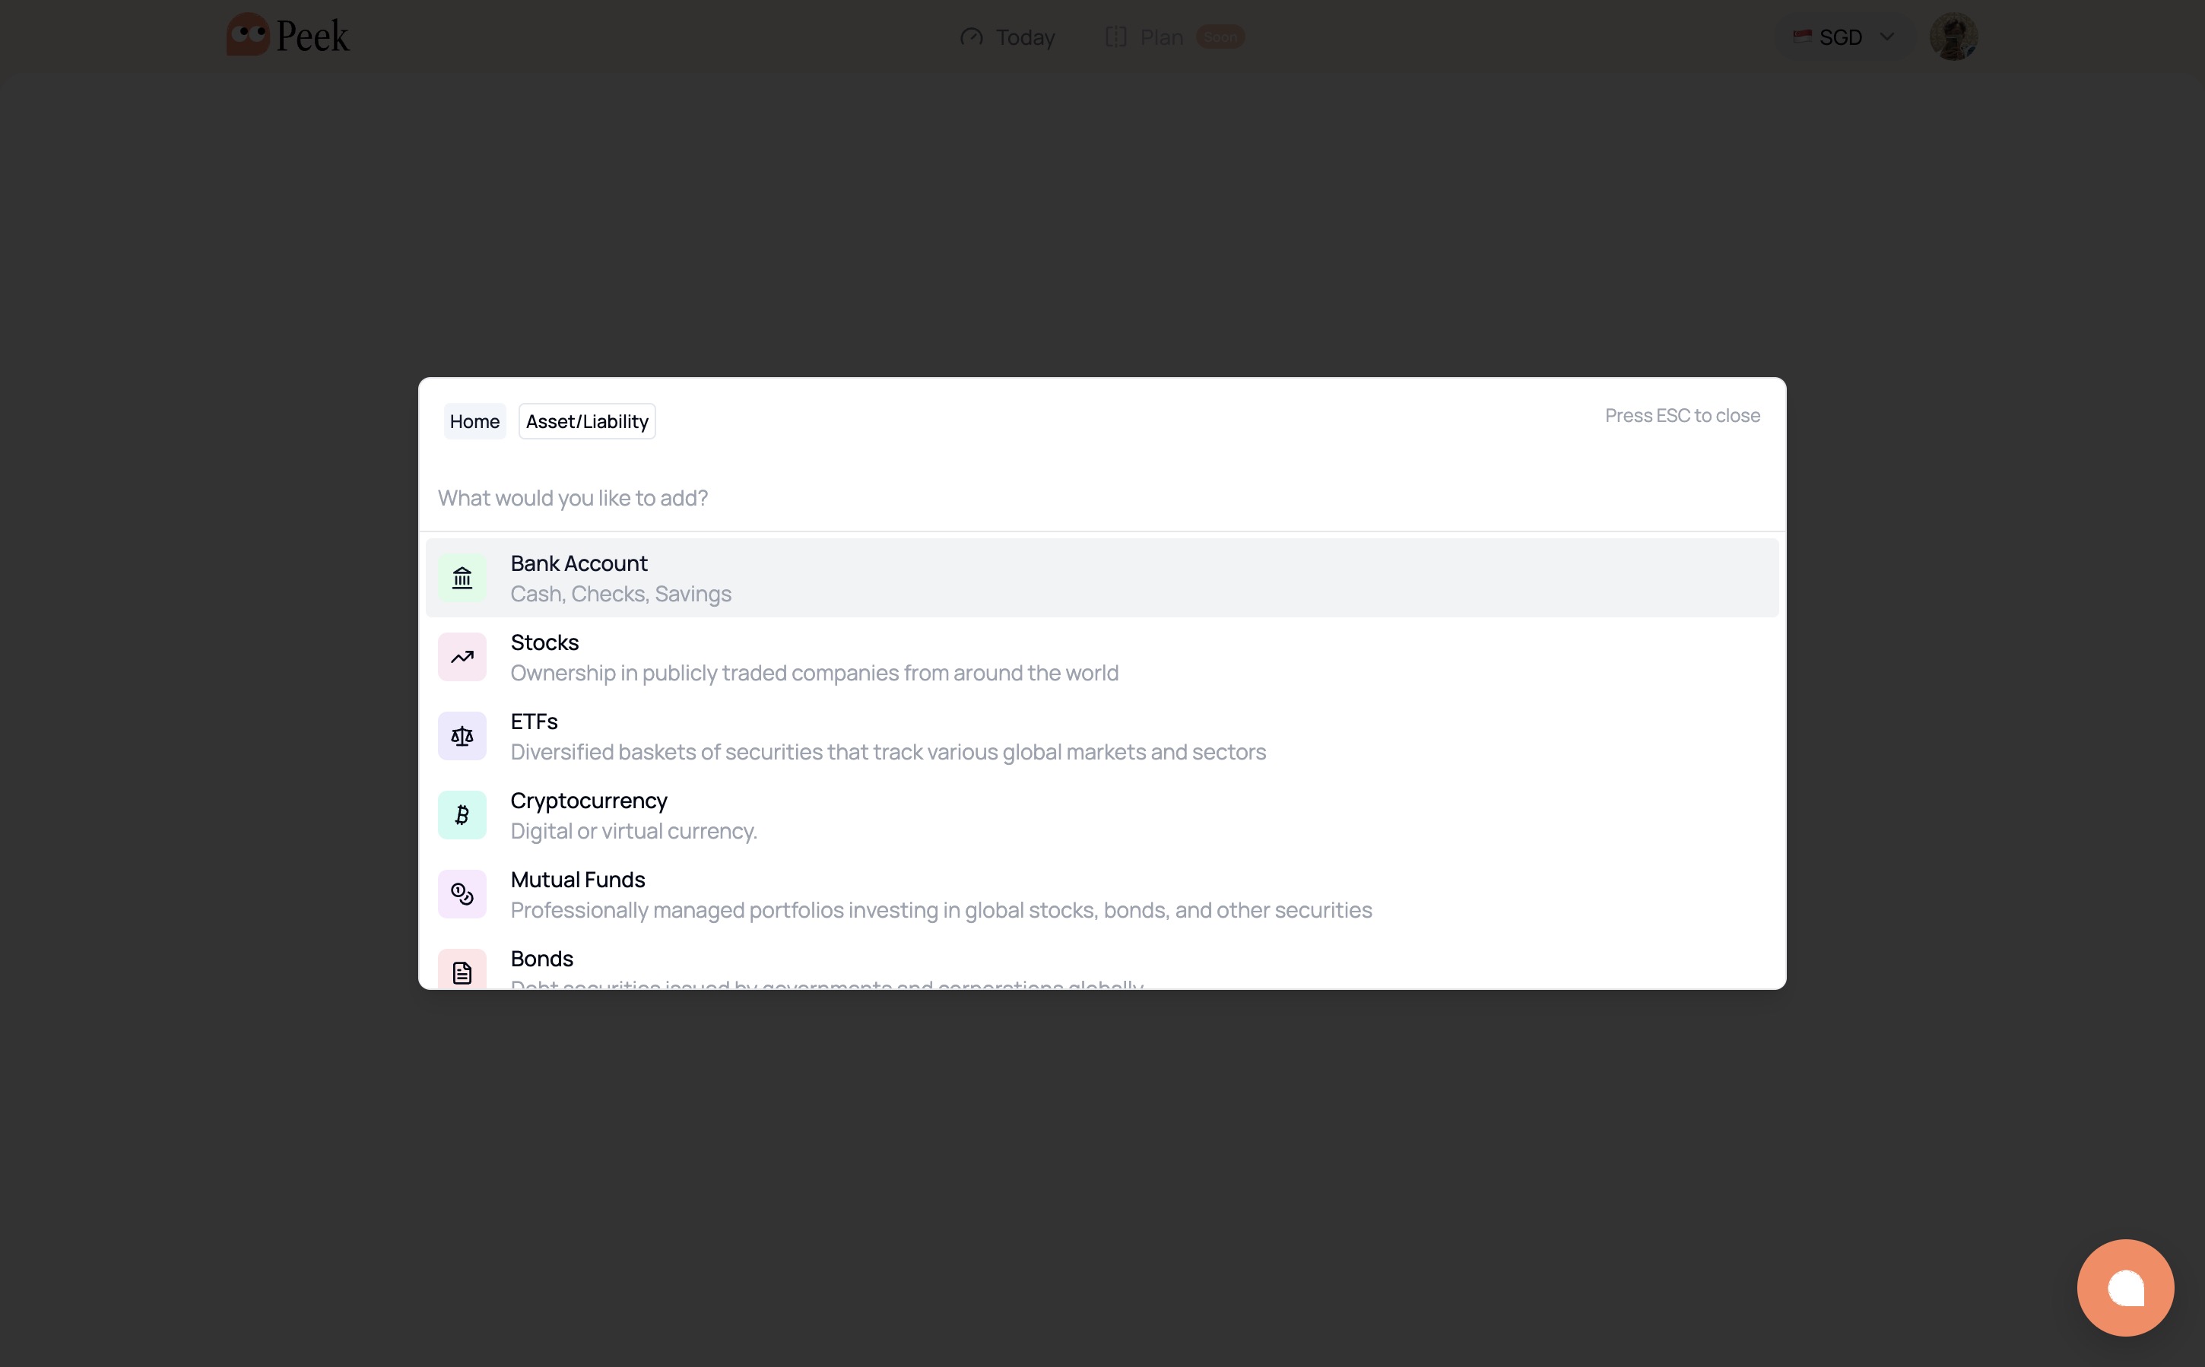Select the Asset/Liability tab
This screenshot has width=2205, height=1367.
[585, 420]
